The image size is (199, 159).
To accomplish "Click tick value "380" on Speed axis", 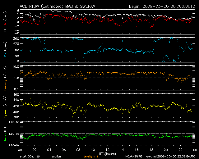I will pyautogui.click(x=16, y=117).
